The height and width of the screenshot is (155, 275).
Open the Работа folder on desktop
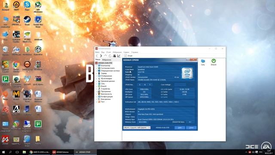38,140
